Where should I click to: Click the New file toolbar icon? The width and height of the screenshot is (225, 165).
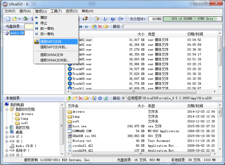(8, 19)
